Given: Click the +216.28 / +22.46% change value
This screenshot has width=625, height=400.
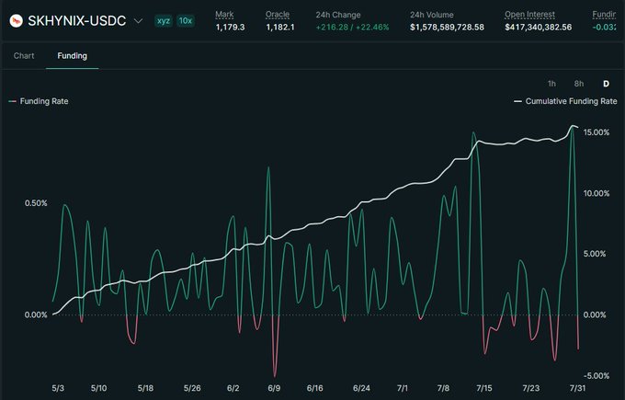Looking at the screenshot, I should point(352,27).
